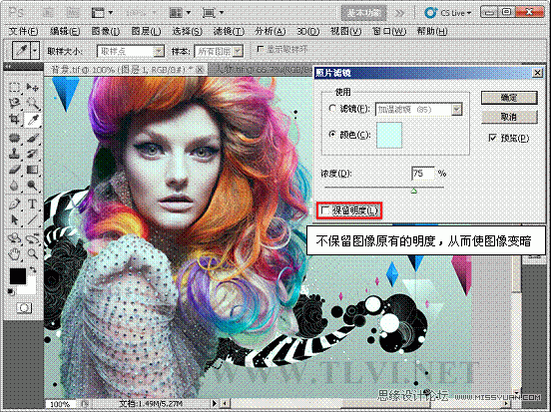The image size is (551, 412).
Task: Select the Crop tool
Action: (14, 120)
